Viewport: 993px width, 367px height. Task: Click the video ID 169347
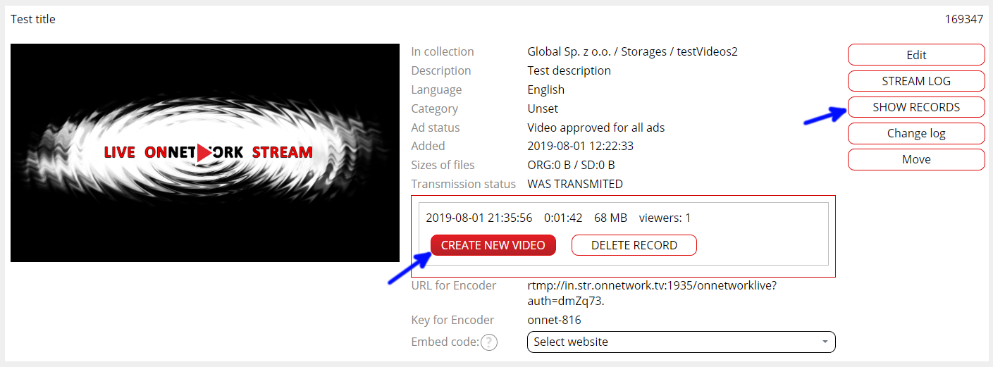(964, 19)
